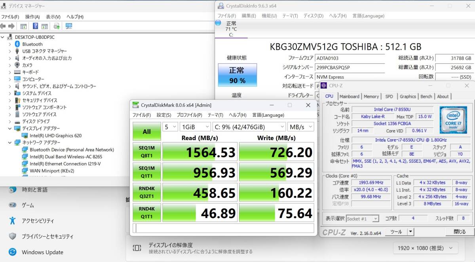Select the USB コネクタ マネージャー device icon
Screen dimensions: 475x262
(x=17, y=51)
